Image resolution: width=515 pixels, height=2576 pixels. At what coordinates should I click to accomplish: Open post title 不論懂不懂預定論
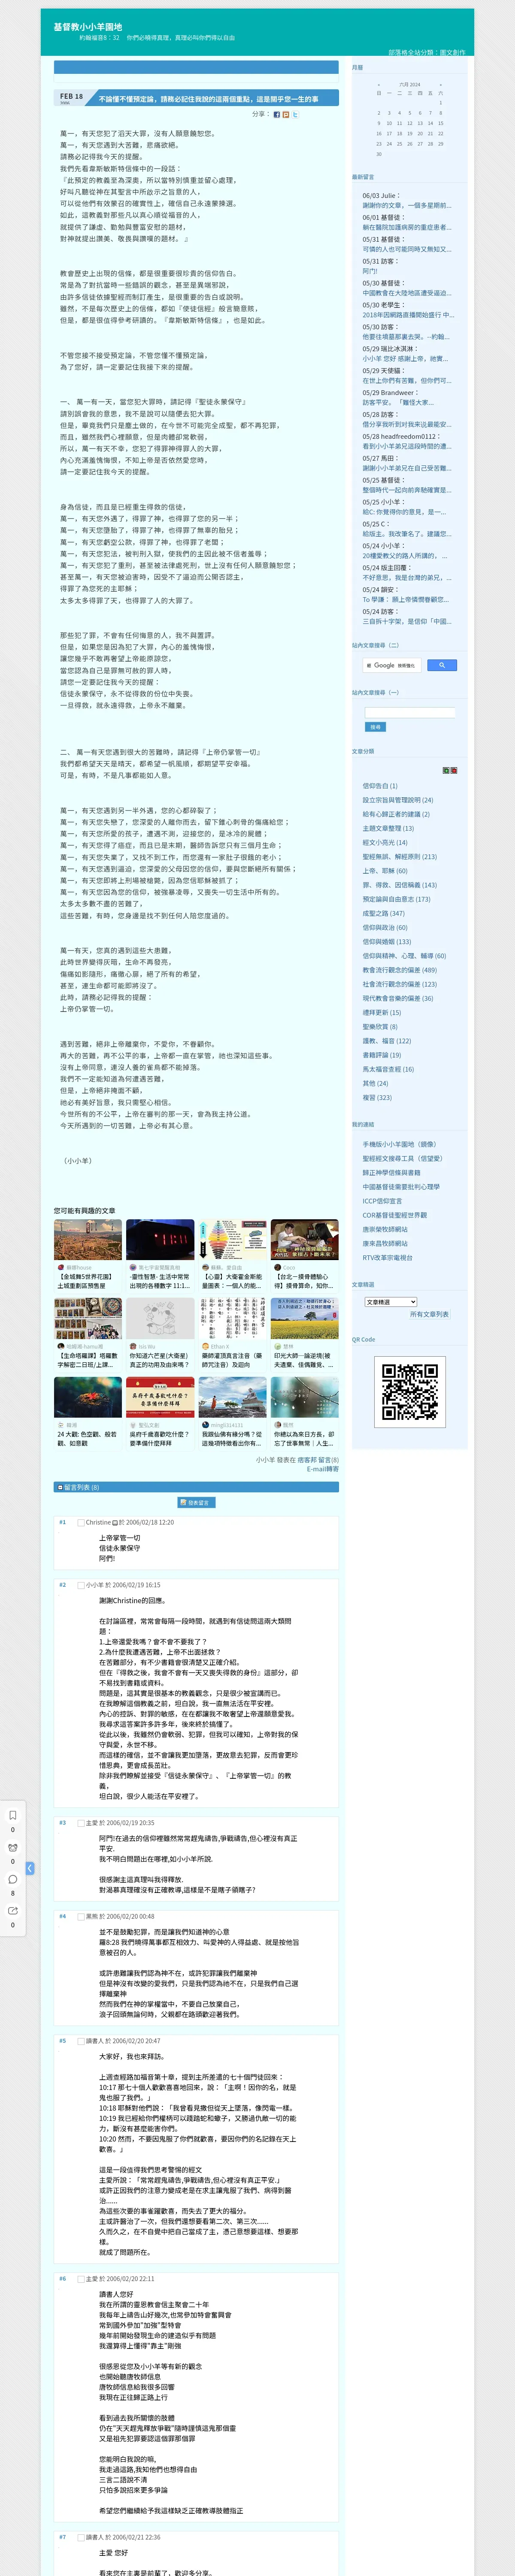click(x=209, y=100)
